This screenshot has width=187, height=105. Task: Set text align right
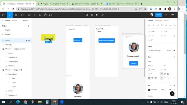pyautogui.click(x=156, y=78)
